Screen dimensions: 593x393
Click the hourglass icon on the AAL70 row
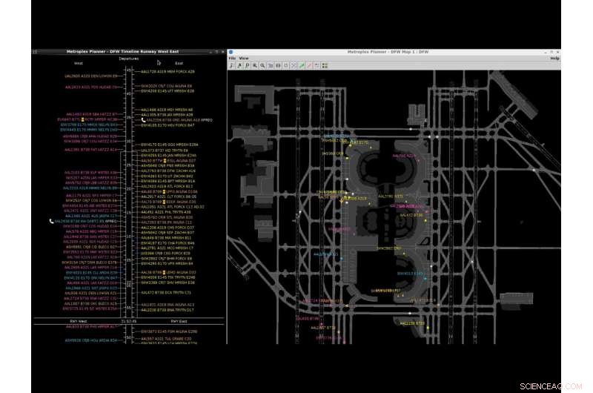coord(164,202)
